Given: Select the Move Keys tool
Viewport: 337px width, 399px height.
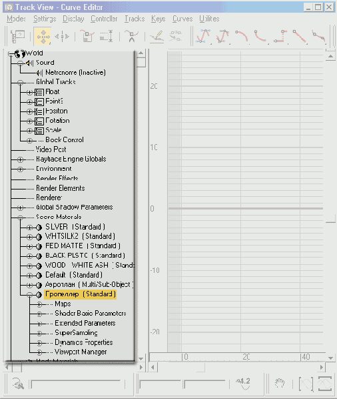Looking at the screenshot, I should 43,37.
